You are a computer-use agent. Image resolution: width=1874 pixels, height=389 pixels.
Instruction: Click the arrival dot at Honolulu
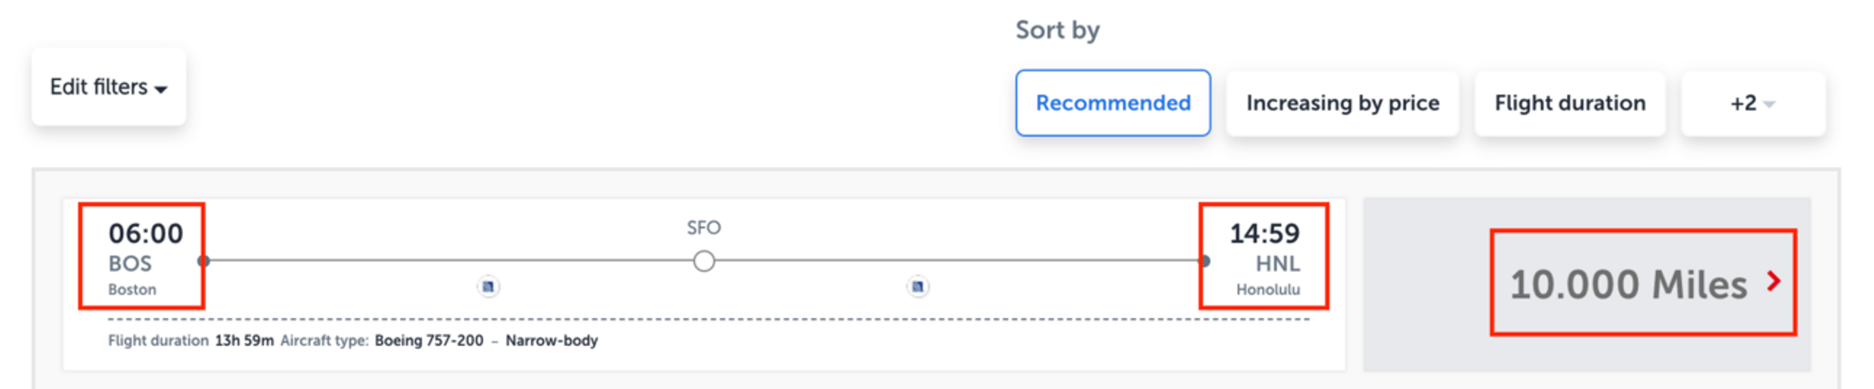click(1205, 261)
